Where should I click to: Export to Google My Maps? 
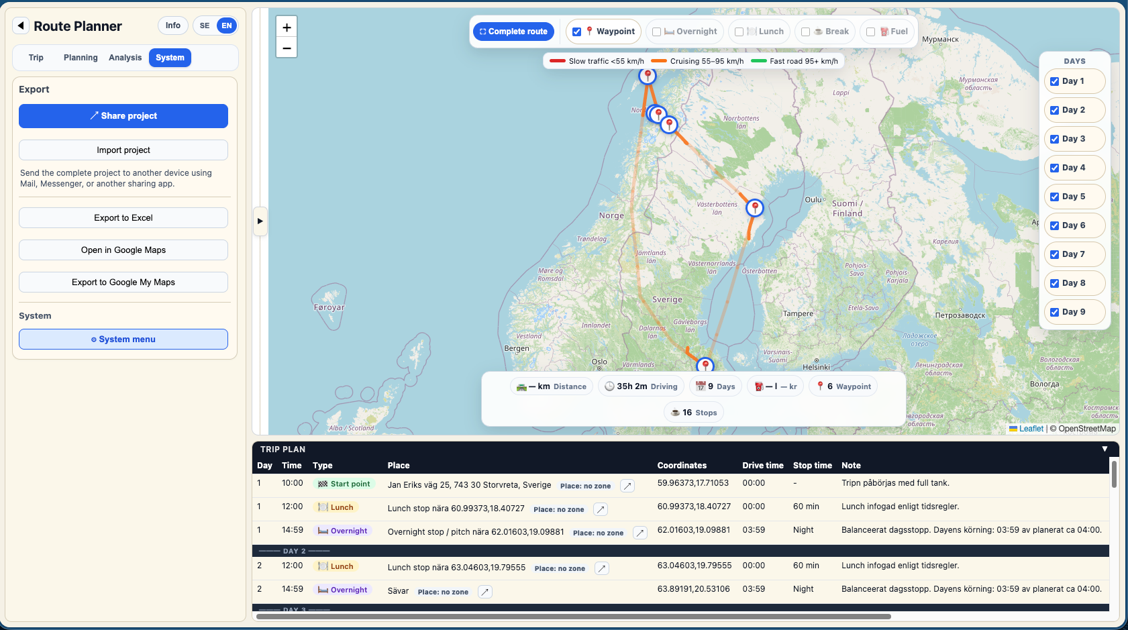pos(123,282)
